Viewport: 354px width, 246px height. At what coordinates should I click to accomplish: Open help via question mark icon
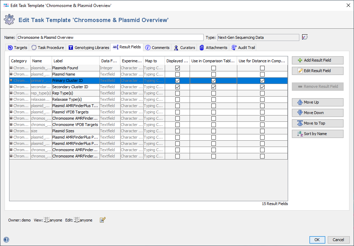coord(6,240)
